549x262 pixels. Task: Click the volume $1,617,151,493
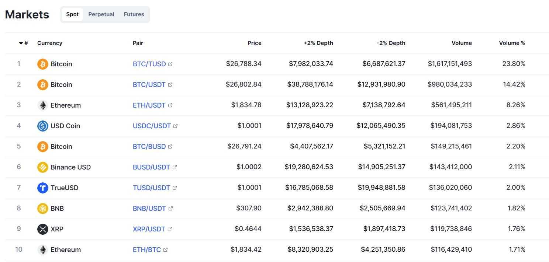450,64
